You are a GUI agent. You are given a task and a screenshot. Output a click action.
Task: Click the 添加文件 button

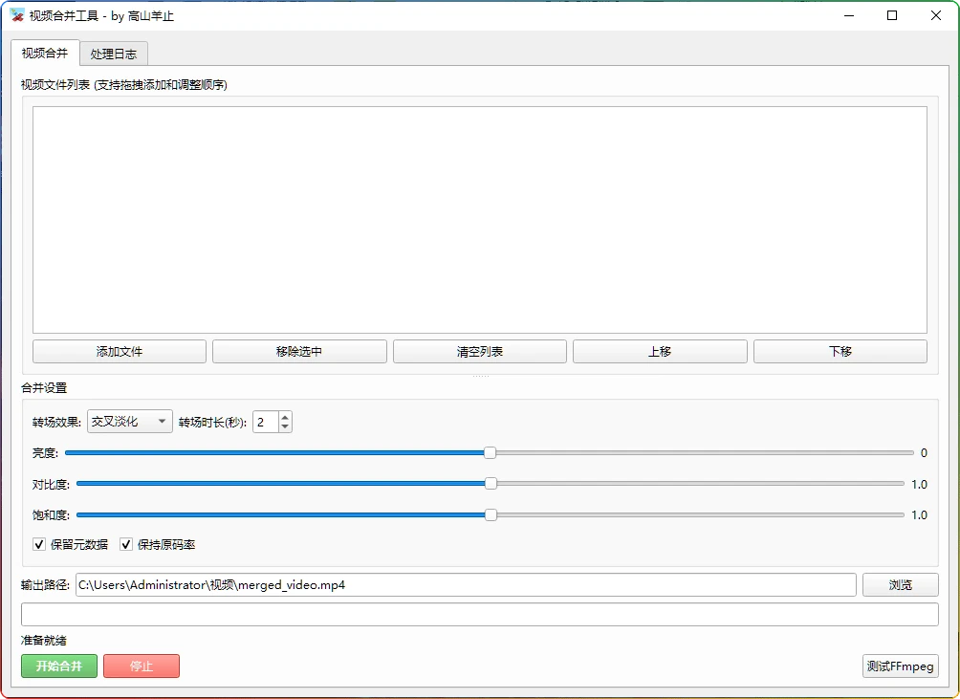(x=120, y=352)
